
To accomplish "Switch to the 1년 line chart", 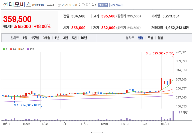I will [57, 38].
